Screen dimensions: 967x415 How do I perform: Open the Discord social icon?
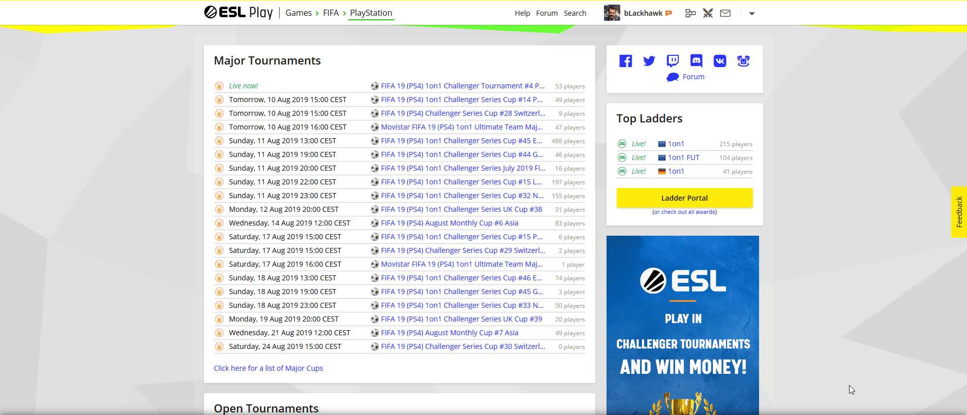pyautogui.click(x=696, y=61)
